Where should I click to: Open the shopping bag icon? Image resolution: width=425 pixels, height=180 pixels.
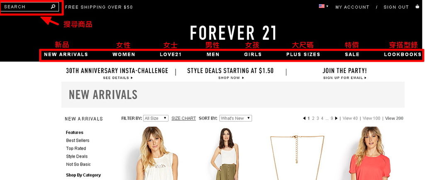[x=417, y=7]
